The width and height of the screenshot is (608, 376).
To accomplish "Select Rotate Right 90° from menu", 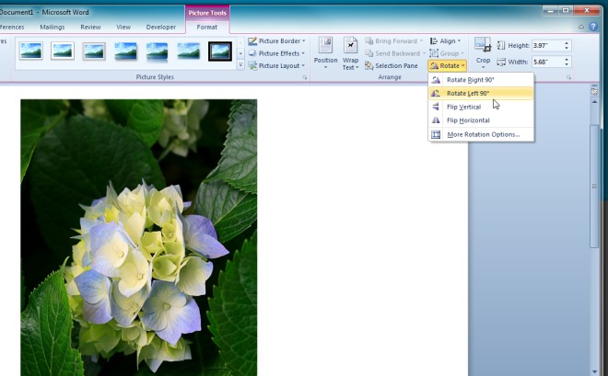I will tap(481, 80).
